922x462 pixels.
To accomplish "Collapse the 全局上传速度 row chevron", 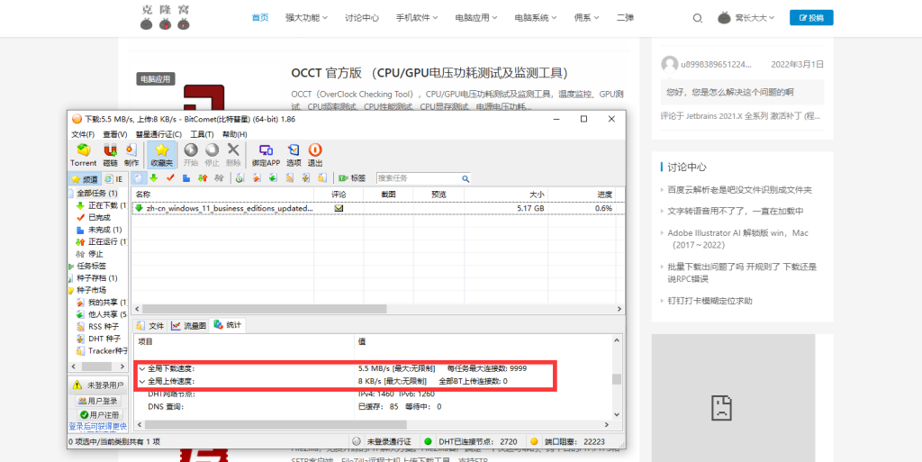I will point(142,382).
